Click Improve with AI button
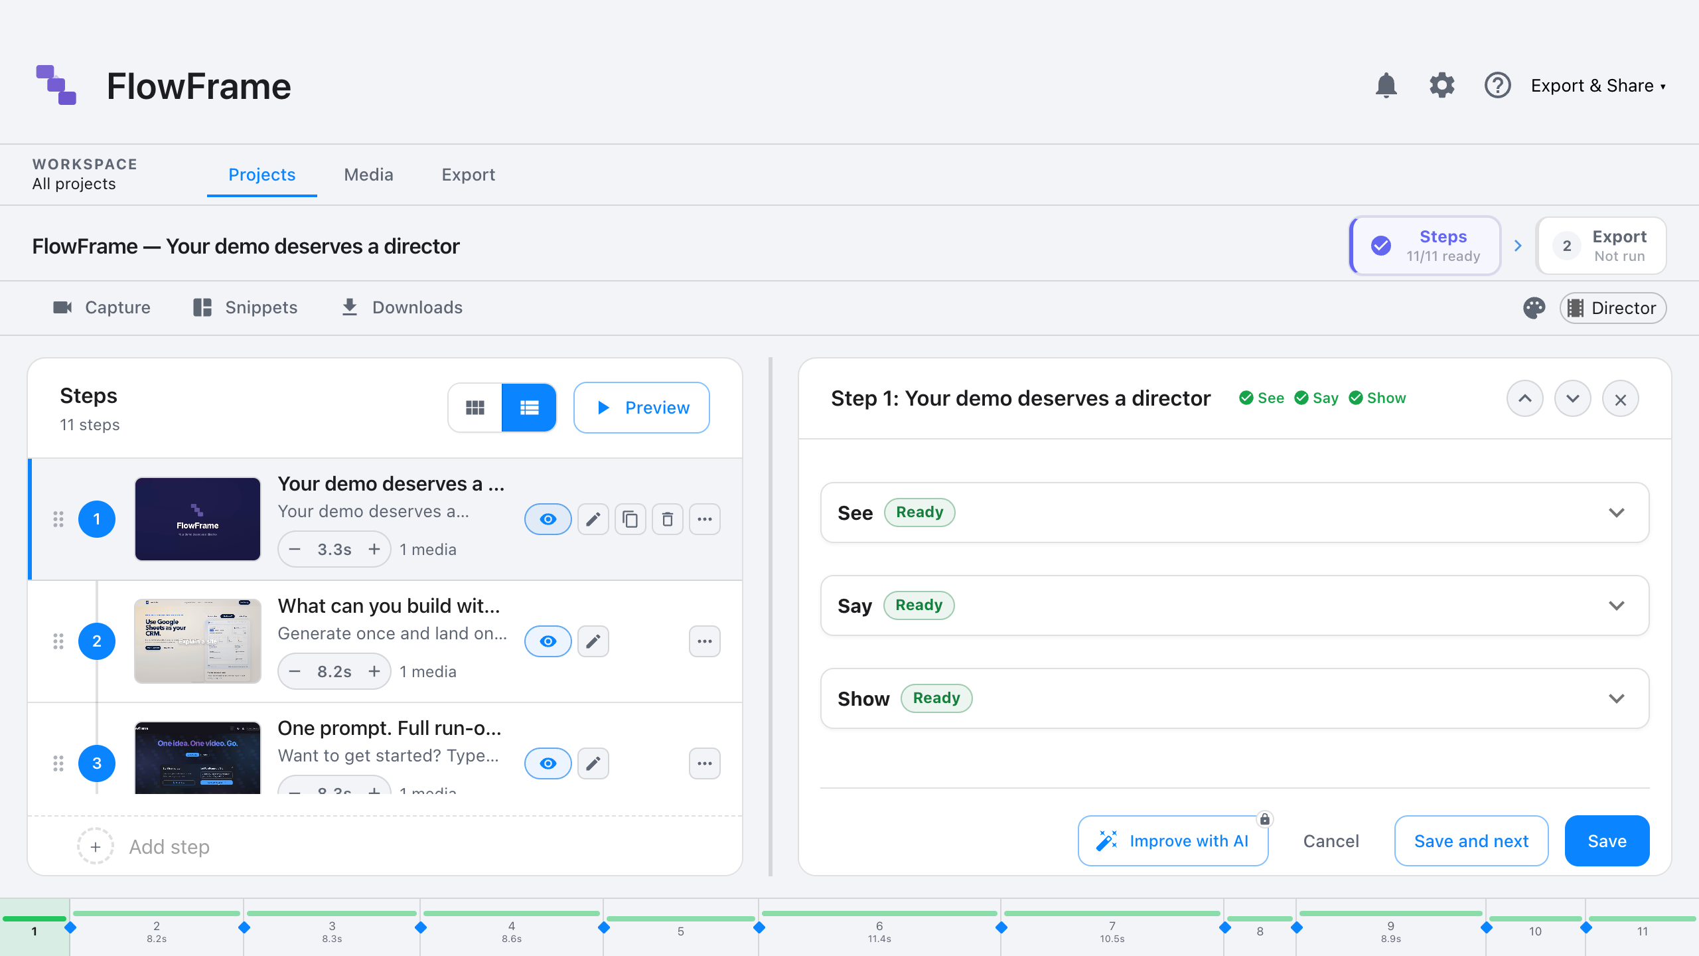Image resolution: width=1699 pixels, height=956 pixels. click(1173, 841)
